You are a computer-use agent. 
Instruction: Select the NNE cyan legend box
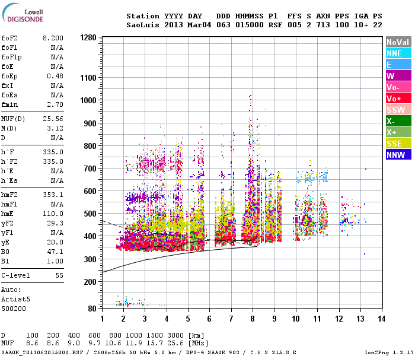coord(398,53)
